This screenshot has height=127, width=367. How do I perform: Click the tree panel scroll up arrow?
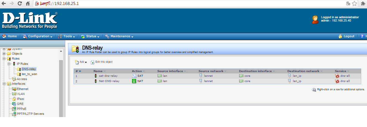[x=61, y=51]
